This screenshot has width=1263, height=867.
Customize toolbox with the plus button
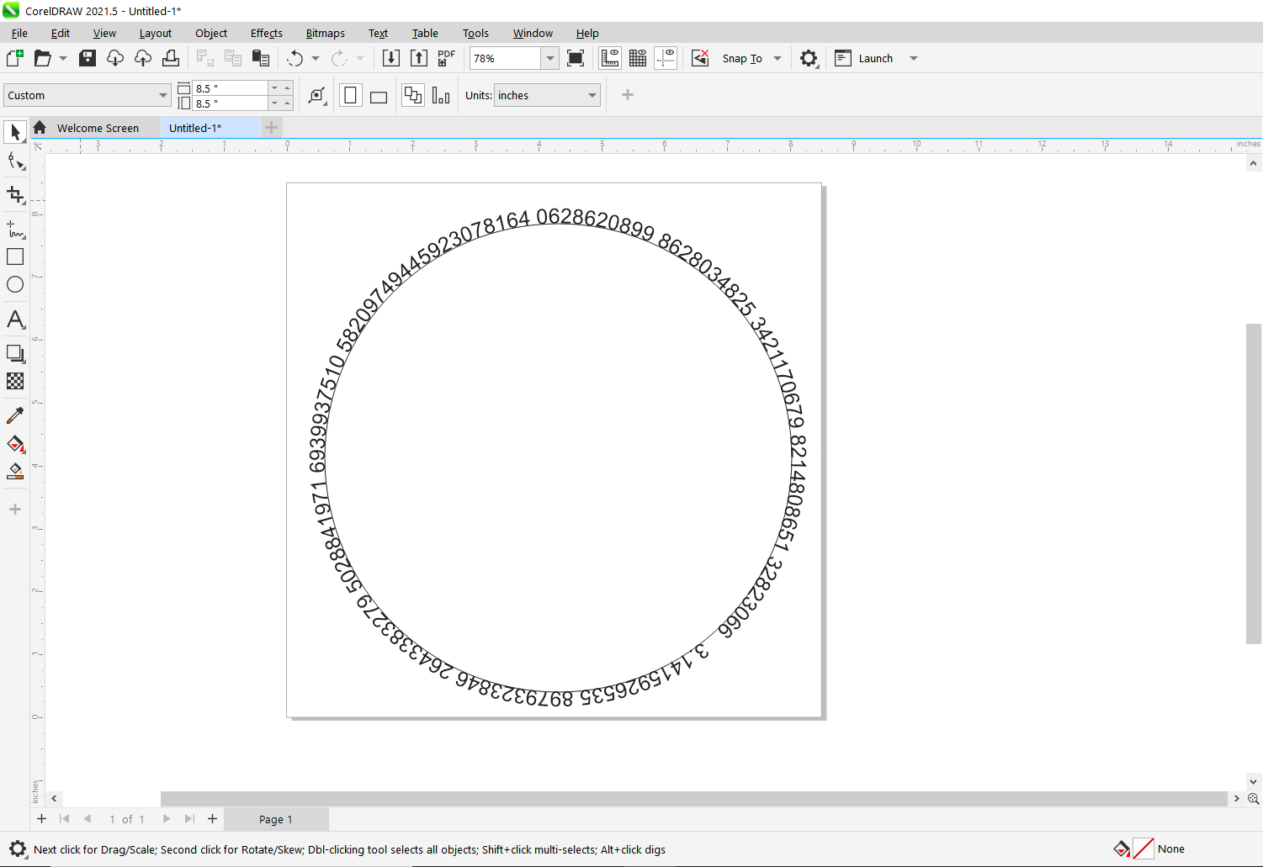[15, 510]
